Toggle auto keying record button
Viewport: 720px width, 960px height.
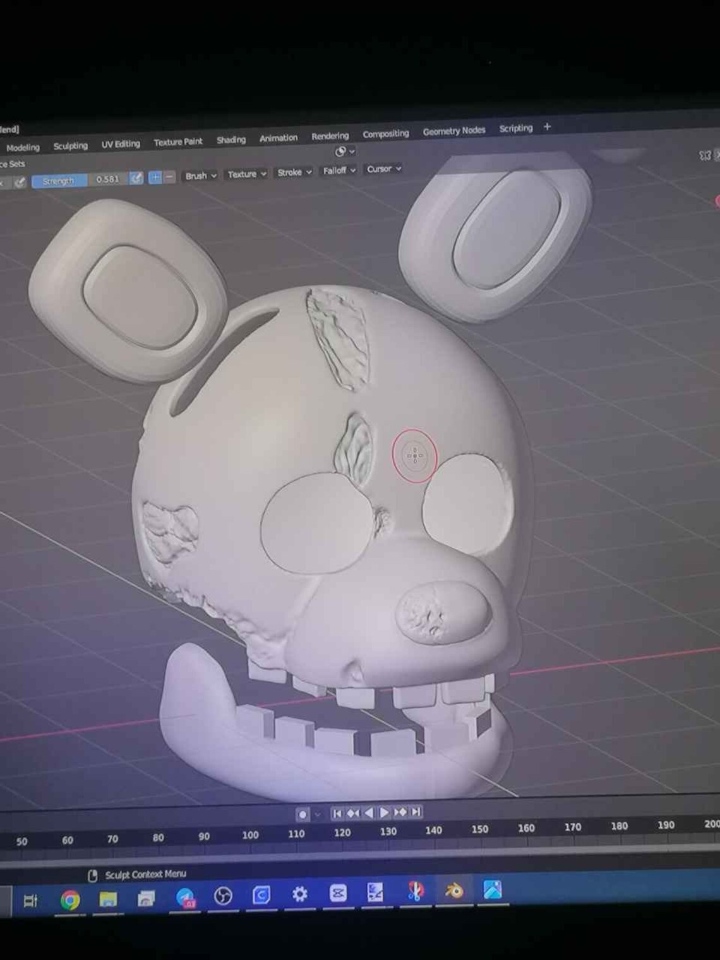[x=303, y=815]
